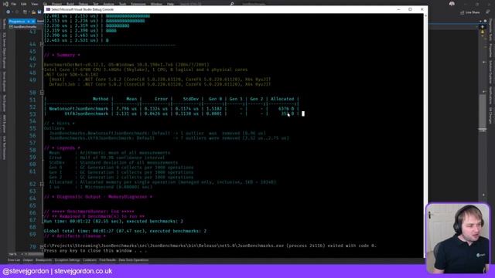Screen dimensions: 495x278
Task: Open the feedback icon next to Live Share
Action: click(488, 12)
